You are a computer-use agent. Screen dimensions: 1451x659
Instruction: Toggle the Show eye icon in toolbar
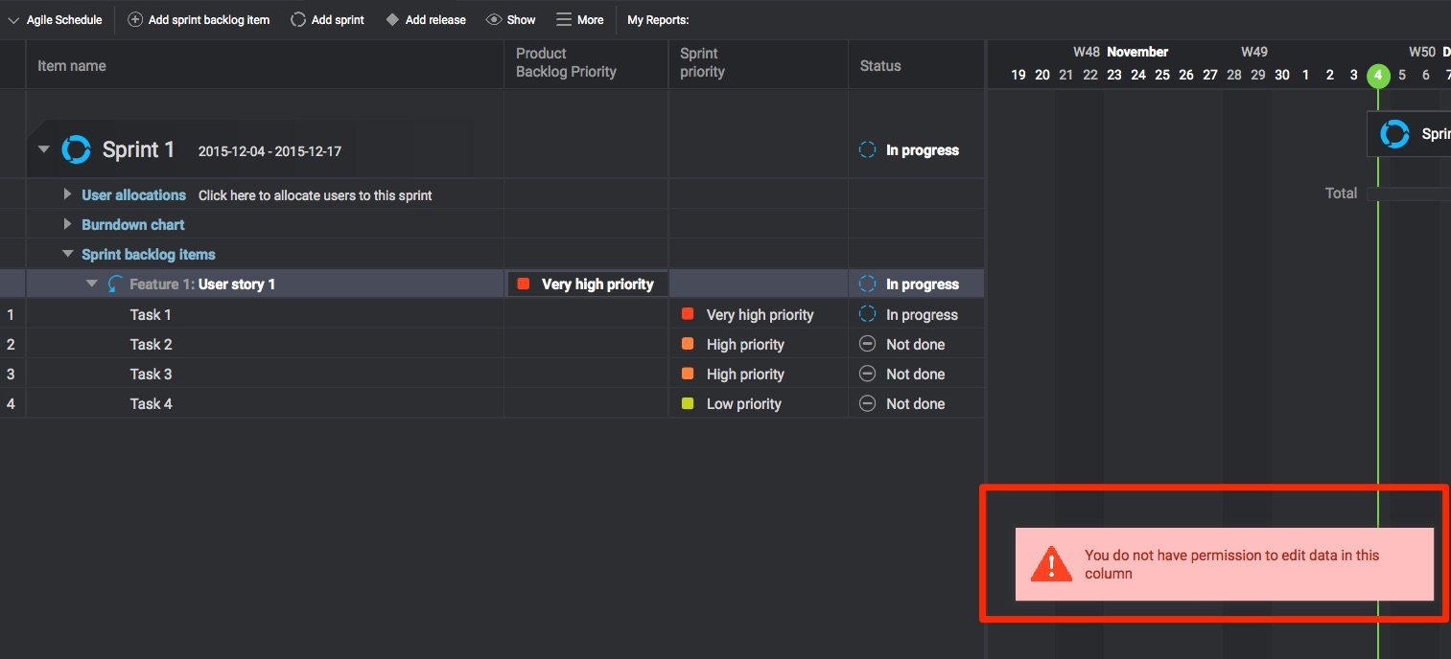pyautogui.click(x=494, y=19)
